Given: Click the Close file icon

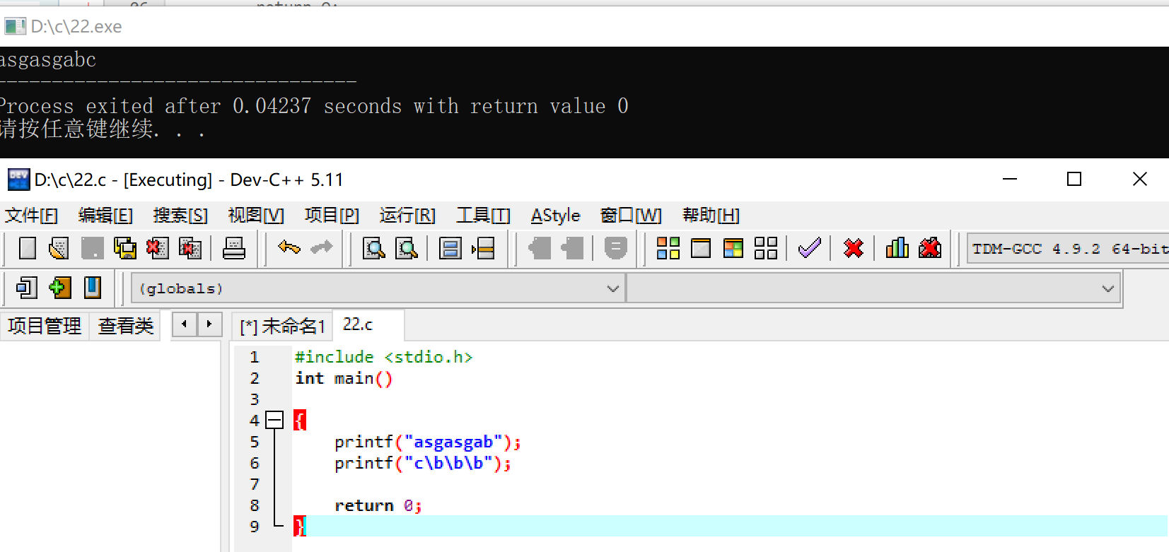Looking at the screenshot, I should coord(157,248).
